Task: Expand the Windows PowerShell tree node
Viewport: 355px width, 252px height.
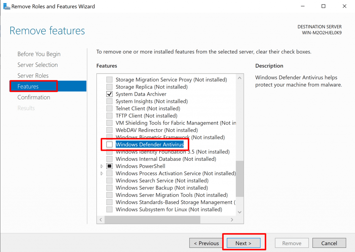Action: click(x=102, y=166)
